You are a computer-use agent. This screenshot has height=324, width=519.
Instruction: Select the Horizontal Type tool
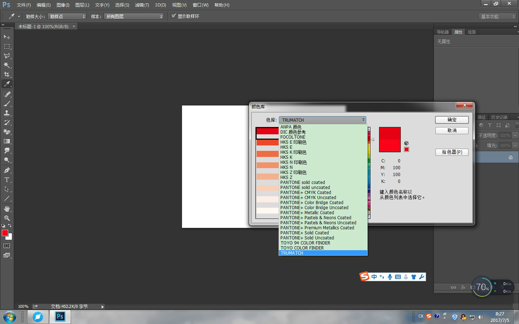(7, 180)
